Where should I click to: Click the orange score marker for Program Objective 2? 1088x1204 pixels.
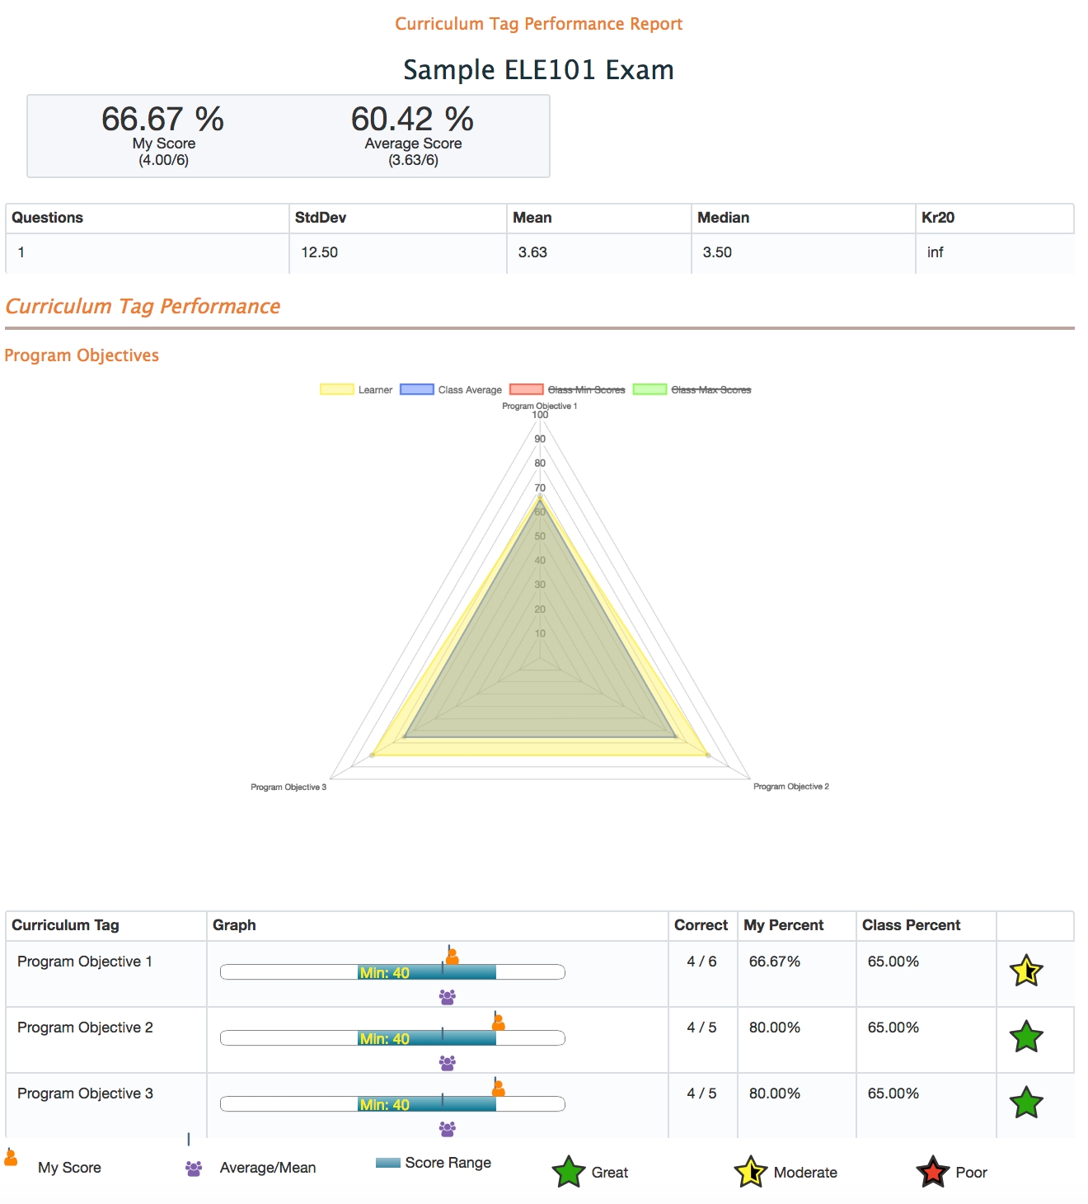[x=498, y=1023]
